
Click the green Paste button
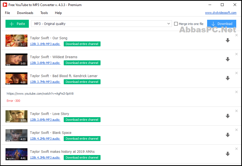tap(17, 24)
